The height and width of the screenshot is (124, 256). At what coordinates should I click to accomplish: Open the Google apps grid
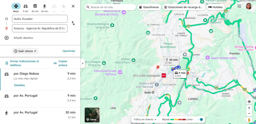pyautogui.click(x=239, y=6)
